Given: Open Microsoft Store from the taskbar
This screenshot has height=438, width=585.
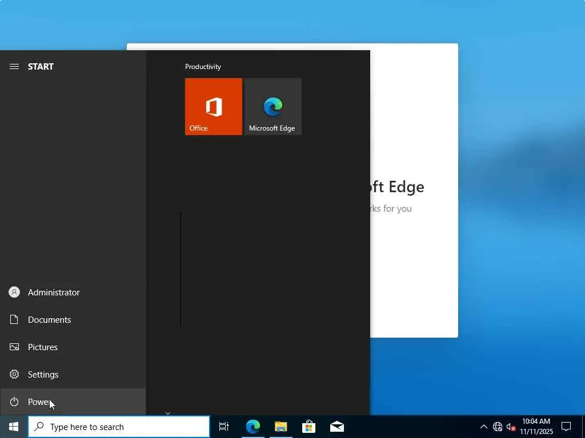Looking at the screenshot, I should tap(309, 427).
